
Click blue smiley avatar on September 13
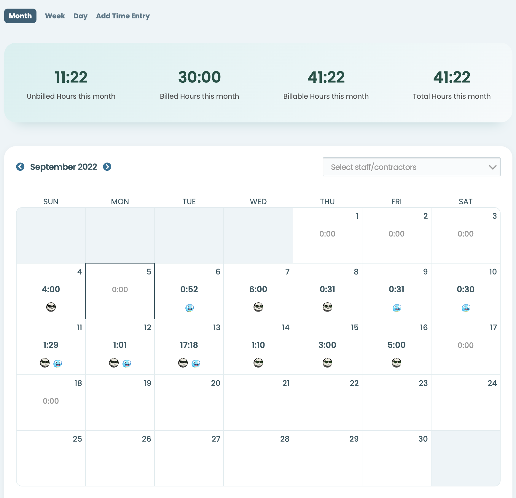[x=196, y=363]
